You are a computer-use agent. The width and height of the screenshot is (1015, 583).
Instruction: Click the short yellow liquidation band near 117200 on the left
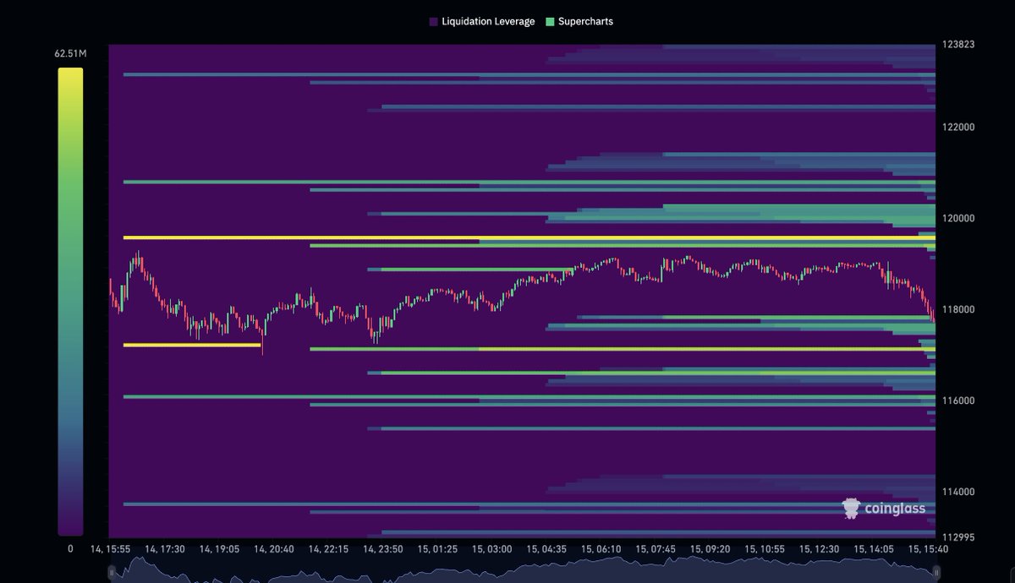click(192, 345)
